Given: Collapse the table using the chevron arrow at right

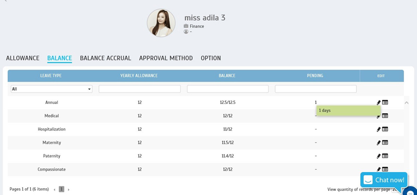Looking at the screenshot, I should [407, 102].
